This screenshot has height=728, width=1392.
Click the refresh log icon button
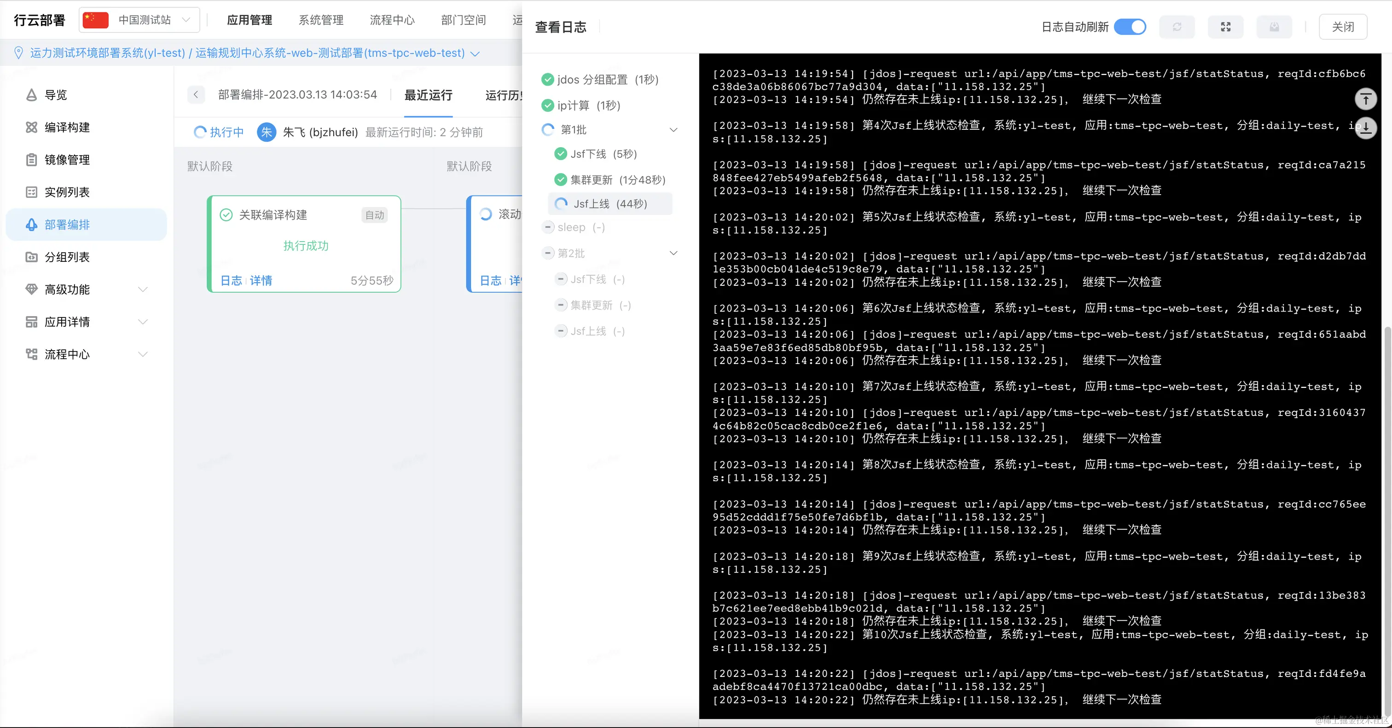click(x=1177, y=27)
